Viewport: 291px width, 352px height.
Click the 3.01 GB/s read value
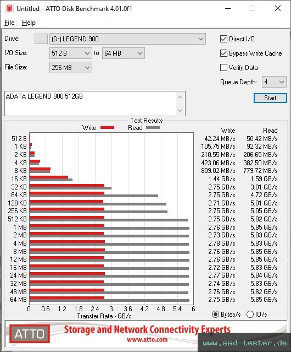(x=264, y=187)
